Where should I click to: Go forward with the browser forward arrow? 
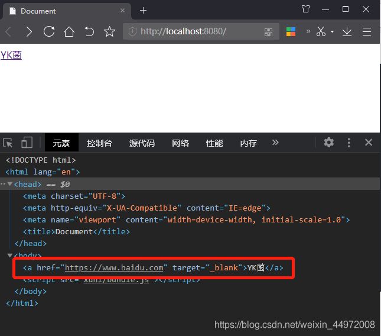click(29, 31)
